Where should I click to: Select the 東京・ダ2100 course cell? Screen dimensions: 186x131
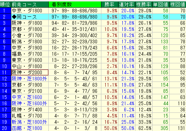click(30, 91)
